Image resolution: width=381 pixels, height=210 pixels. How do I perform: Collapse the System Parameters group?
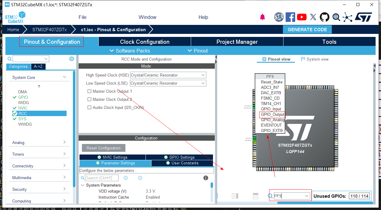click(83, 185)
